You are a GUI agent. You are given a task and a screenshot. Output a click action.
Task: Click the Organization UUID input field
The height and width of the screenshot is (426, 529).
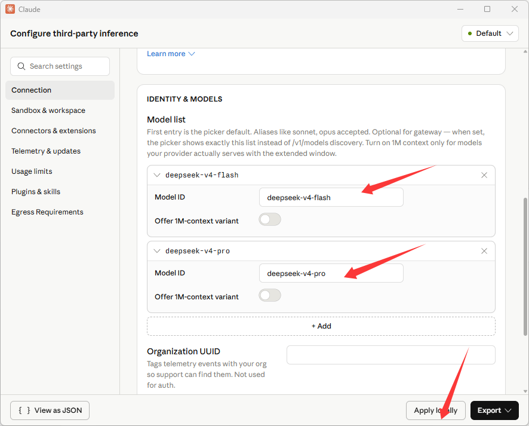point(391,355)
